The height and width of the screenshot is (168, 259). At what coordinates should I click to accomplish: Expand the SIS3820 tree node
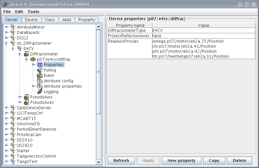point(6,145)
